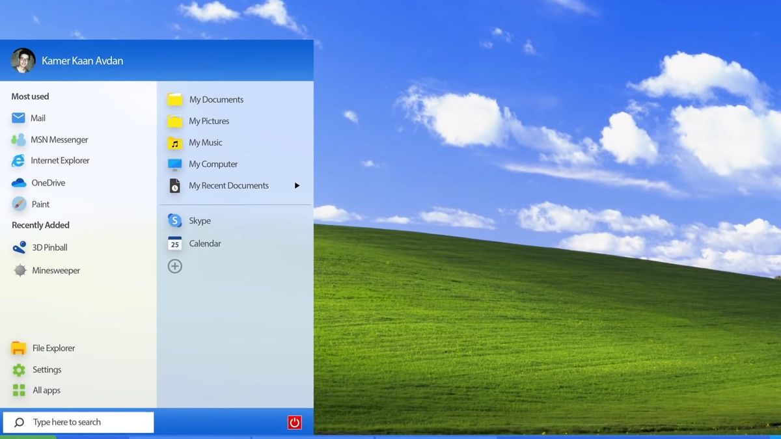This screenshot has width=781, height=439.
Task: Click the My Computer text label
Action: [213, 165]
